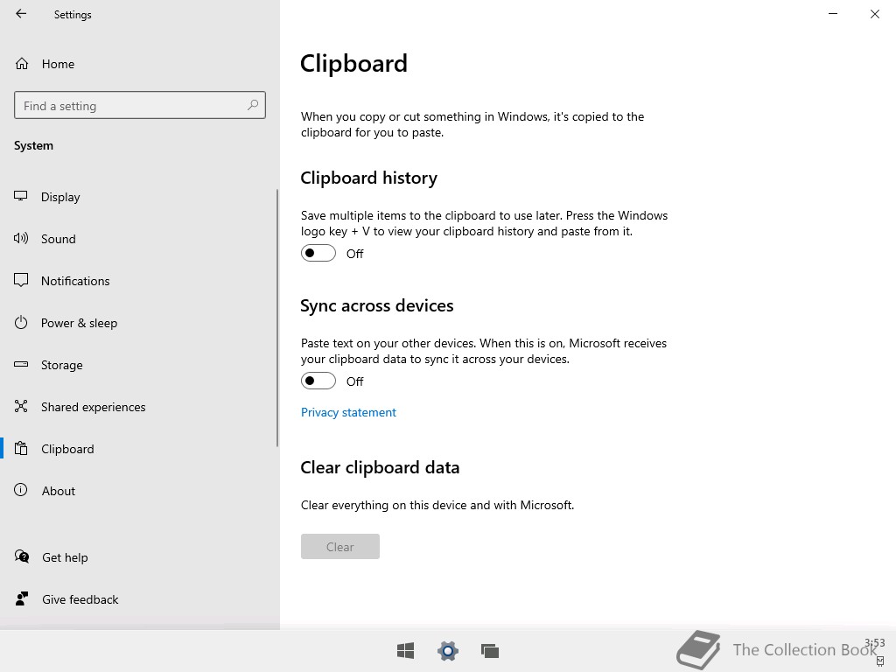
Task: Click the Sound speaker icon
Action: click(21, 238)
